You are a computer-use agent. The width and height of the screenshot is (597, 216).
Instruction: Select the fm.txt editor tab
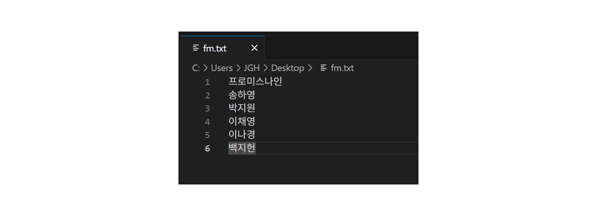pyautogui.click(x=222, y=48)
